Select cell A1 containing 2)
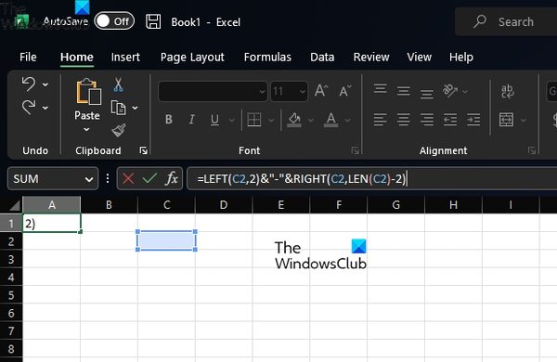This screenshot has height=362, width=557. tap(52, 223)
